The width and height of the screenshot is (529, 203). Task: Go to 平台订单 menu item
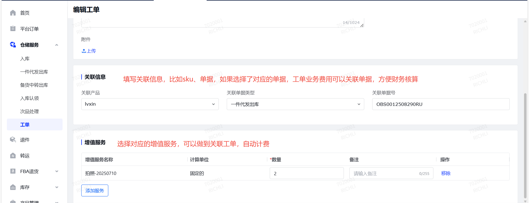[29, 29]
